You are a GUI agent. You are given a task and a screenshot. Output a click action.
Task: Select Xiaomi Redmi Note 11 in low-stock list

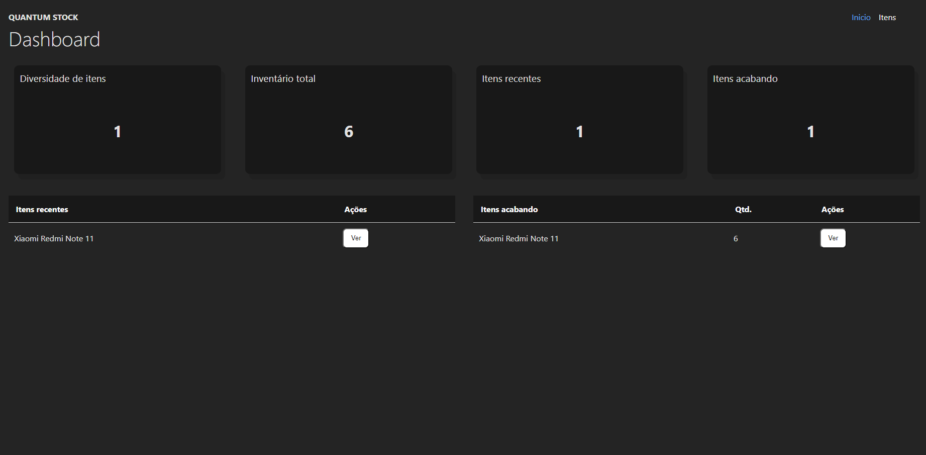pos(519,238)
